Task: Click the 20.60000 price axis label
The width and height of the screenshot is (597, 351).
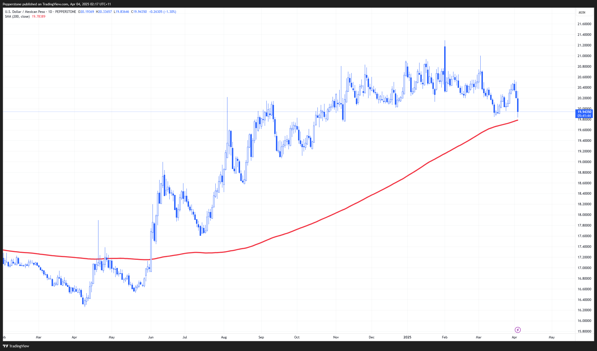Action: [x=584, y=77]
